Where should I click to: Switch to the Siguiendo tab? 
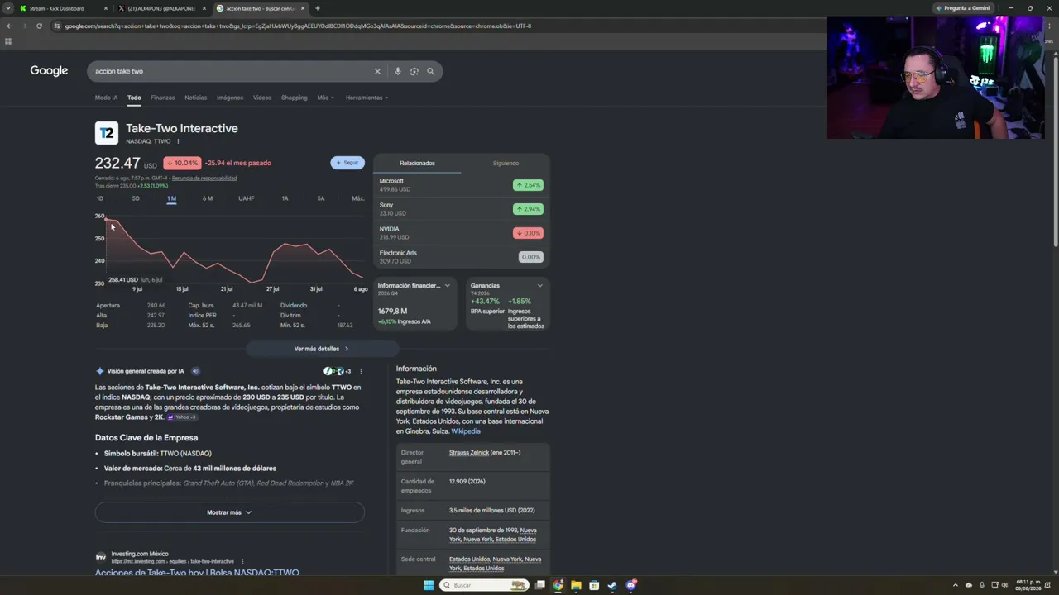[x=506, y=163]
